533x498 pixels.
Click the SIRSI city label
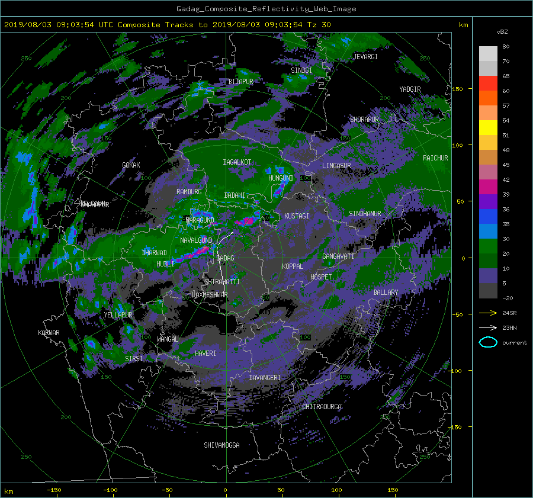pos(134,359)
